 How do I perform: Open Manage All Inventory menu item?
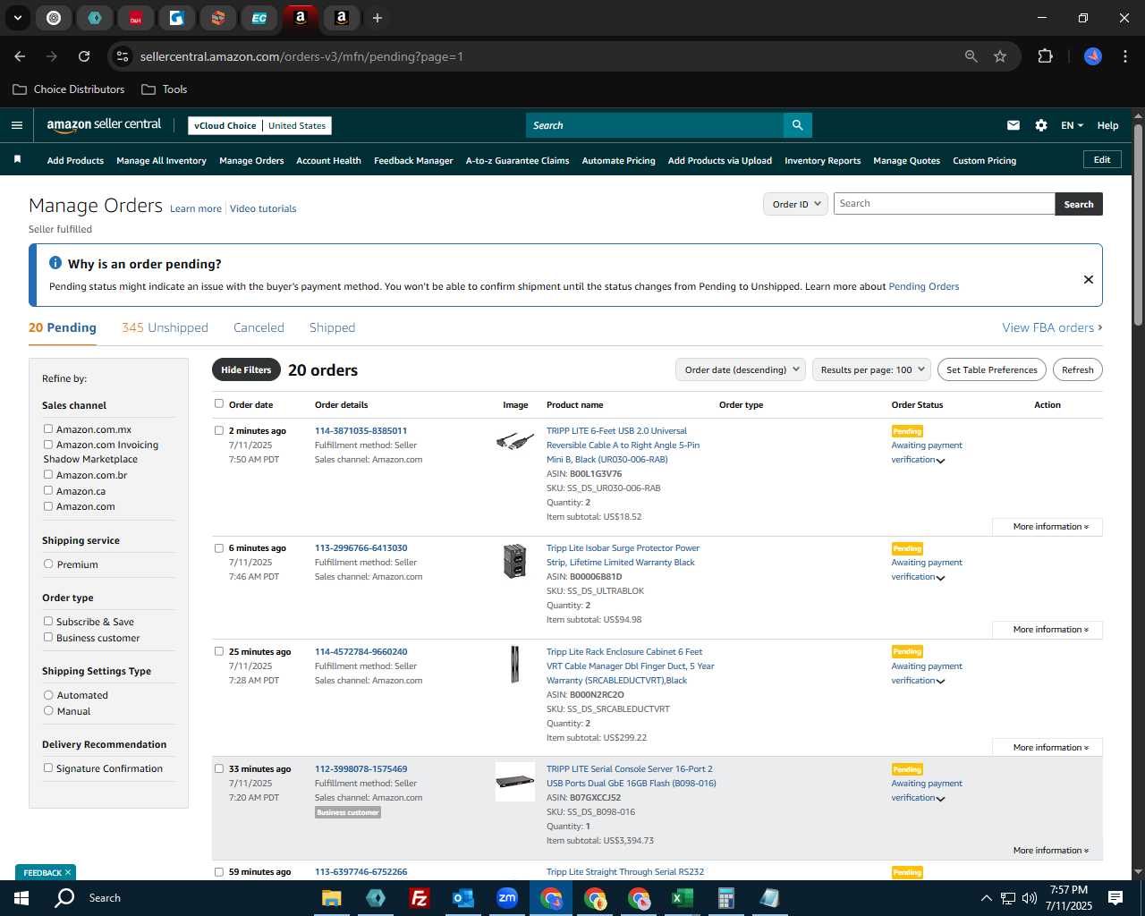pyautogui.click(x=161, y=161)
